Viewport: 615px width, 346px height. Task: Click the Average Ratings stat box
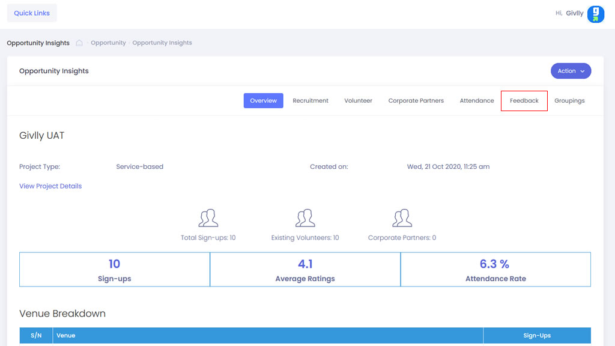tap(305, 270)
